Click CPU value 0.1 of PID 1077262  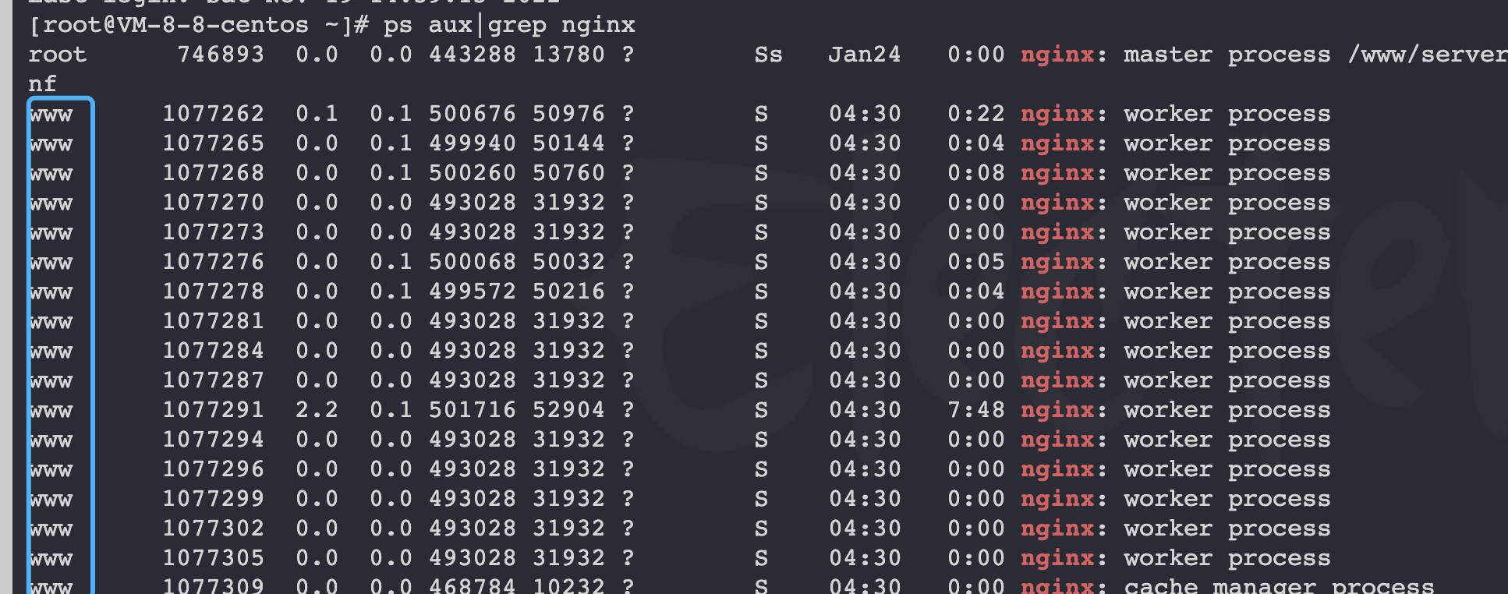pos(317,114)
